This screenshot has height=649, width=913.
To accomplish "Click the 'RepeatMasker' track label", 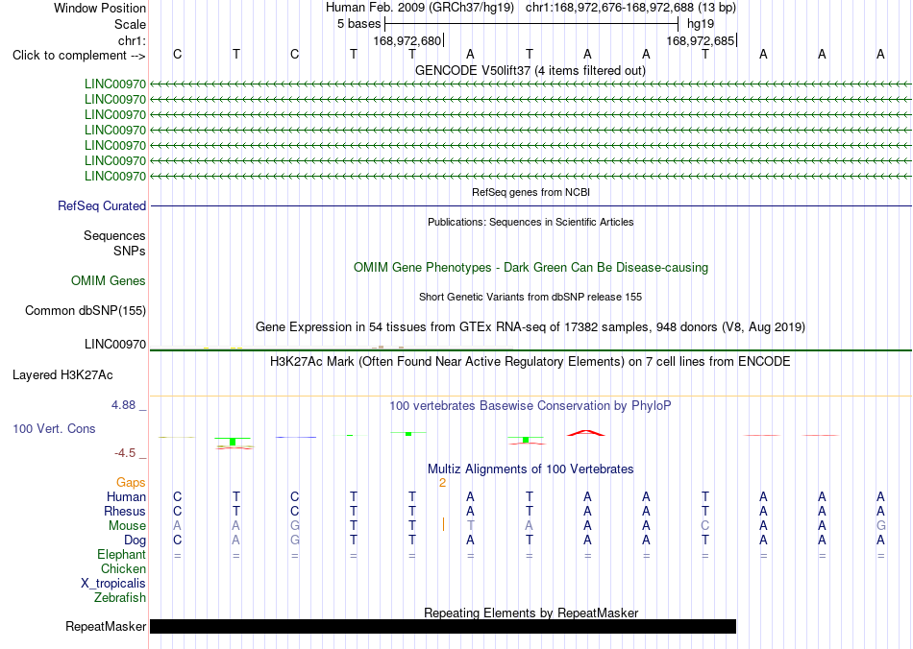I will [x=106, y=627].
